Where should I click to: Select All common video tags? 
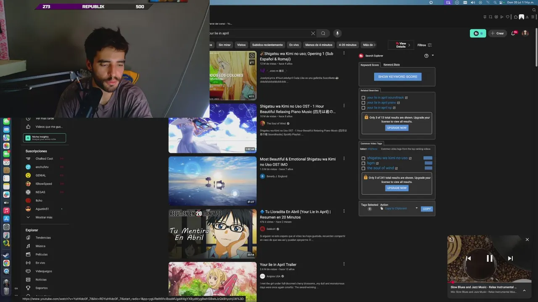click(369, 149)
